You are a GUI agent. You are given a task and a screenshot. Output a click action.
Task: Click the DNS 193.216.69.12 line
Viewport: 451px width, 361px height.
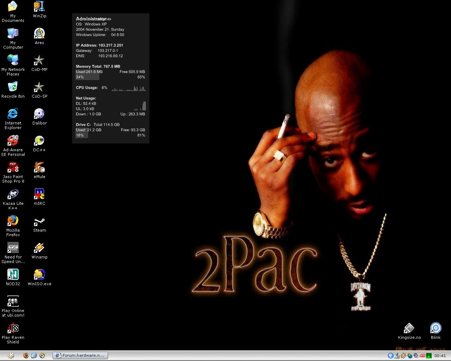pos(99,56)
